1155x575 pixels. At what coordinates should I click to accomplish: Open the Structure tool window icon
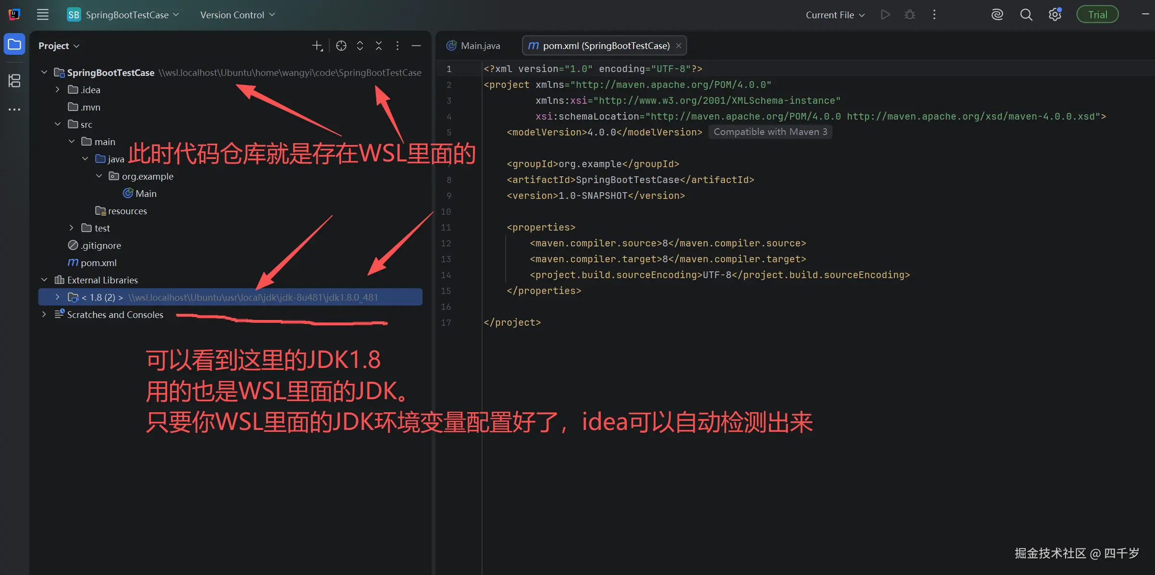(14, 80)
